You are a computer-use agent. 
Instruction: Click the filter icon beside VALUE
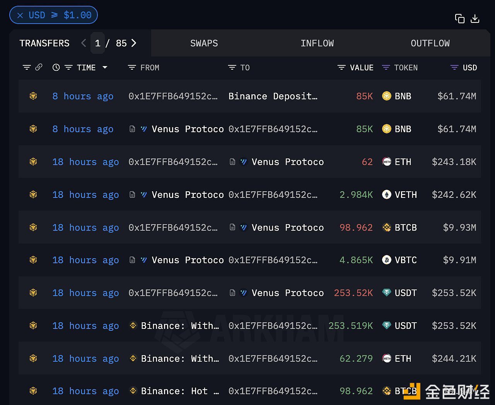pyautogui.click(x=341, y=67)
